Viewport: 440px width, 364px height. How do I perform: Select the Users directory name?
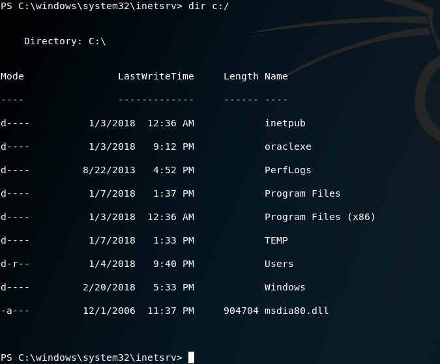pyautogui.click(x=279, y=264)
